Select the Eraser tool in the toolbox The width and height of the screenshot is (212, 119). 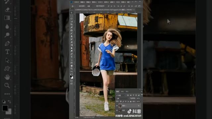(x=72, y=42)
